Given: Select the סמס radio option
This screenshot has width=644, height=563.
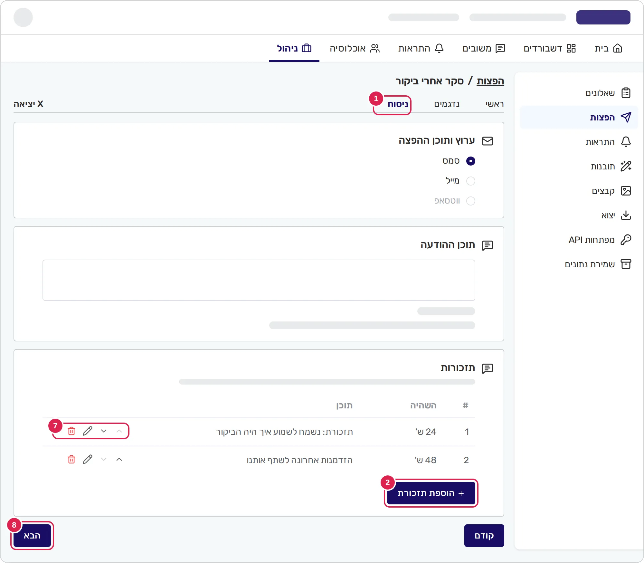Looking at the screenshot, I should click(x=470, y=161).
